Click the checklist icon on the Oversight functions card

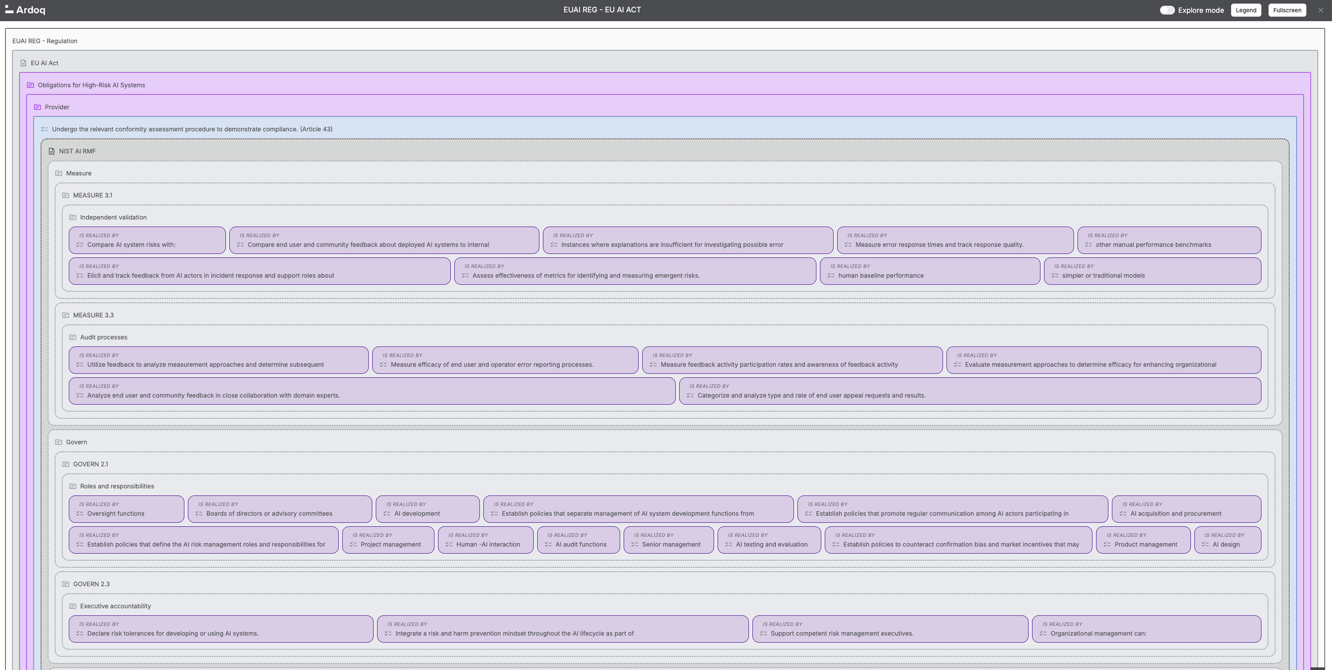pos(80,514)
